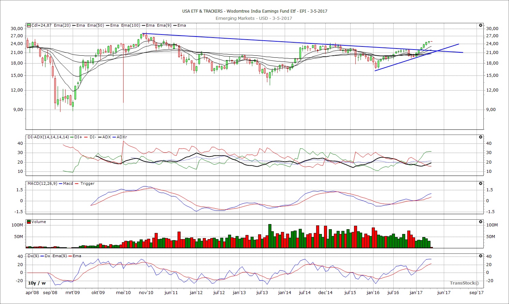Click the blue ADXr legend entry
This screenshot has height=304, width=509.
[x=119, y=137]
